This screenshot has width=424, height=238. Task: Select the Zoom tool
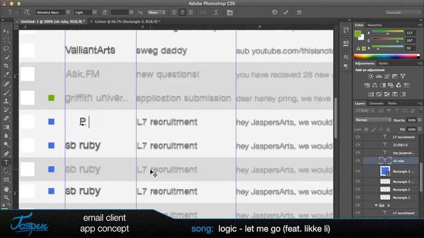coord(6,198)
